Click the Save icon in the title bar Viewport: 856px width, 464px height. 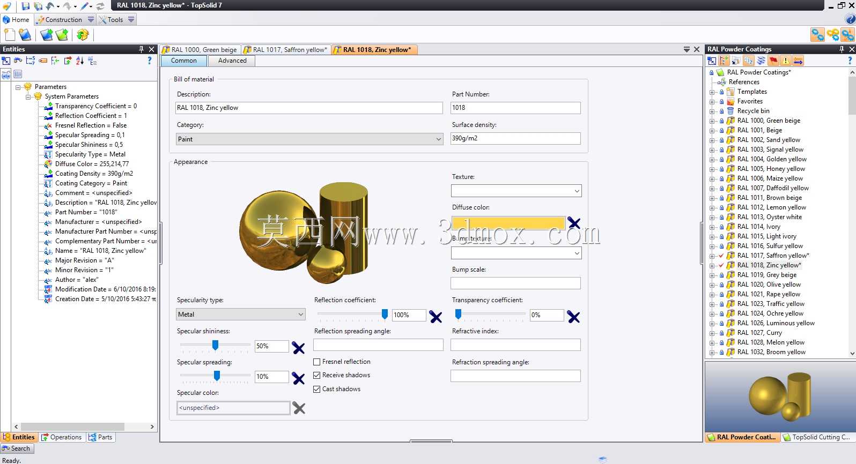(26, 6)
